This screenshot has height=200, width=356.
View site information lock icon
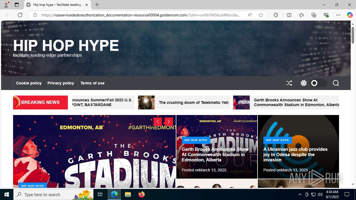tap(35, 15)
